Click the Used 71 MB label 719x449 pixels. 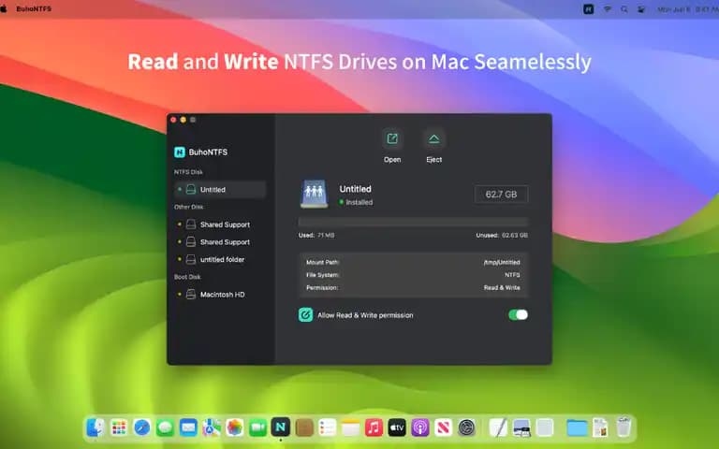pyautogui.click(x=316, y=235)
